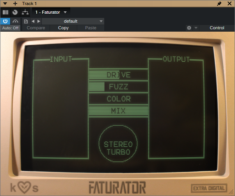Open the preset file menu icon
The width and height of the screenshot is (235, 196).
tap(26, 21)
